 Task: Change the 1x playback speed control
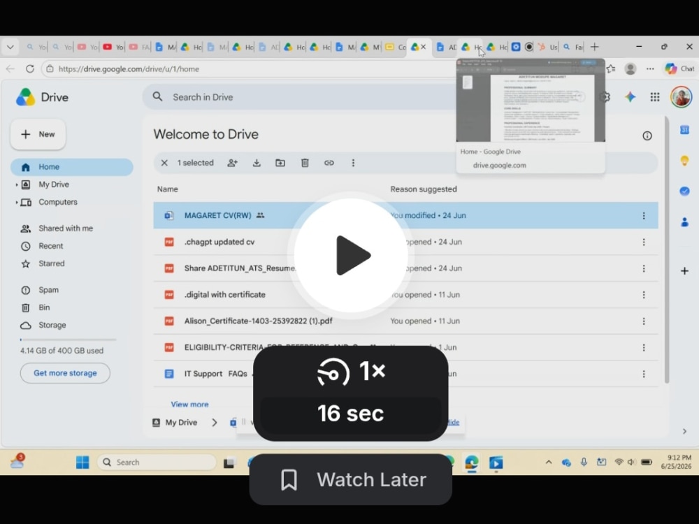point(351,371)
